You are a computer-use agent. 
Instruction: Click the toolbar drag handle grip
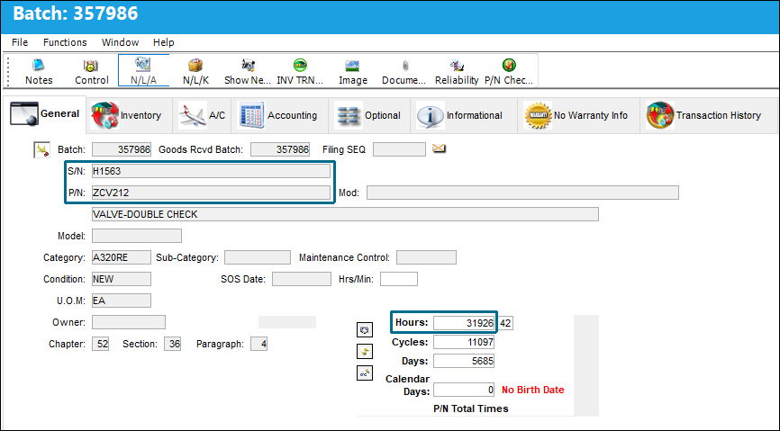8,71
